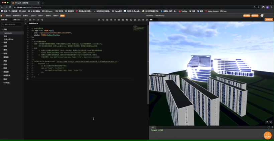Expand the 地图 tree category
This screenshot has height=141, width=274.
tap(5, 46)
